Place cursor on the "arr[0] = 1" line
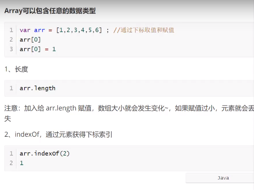 point(37,49)
